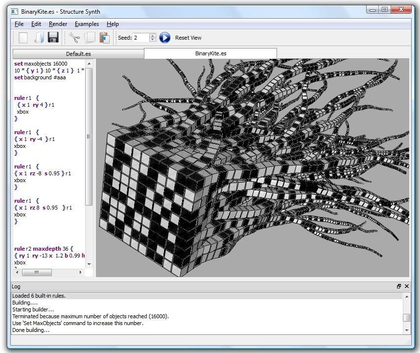
Task: Open the Render menu
Action: [x=58, y=24]
